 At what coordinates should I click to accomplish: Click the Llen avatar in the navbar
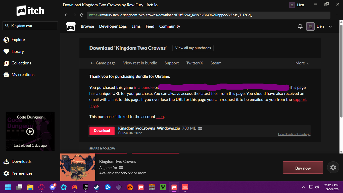point(310,26)
